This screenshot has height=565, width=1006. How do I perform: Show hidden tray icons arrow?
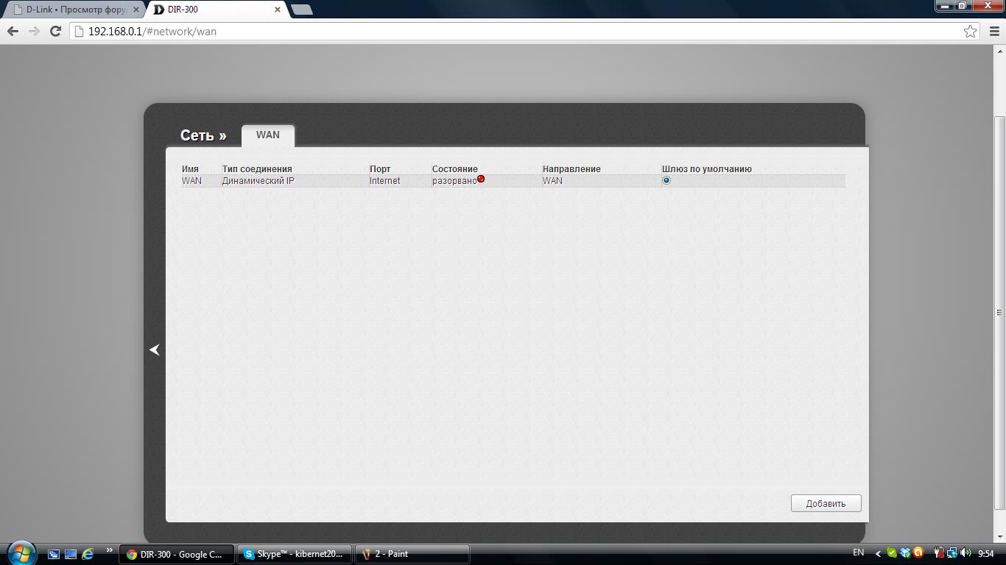pos(878,554)
